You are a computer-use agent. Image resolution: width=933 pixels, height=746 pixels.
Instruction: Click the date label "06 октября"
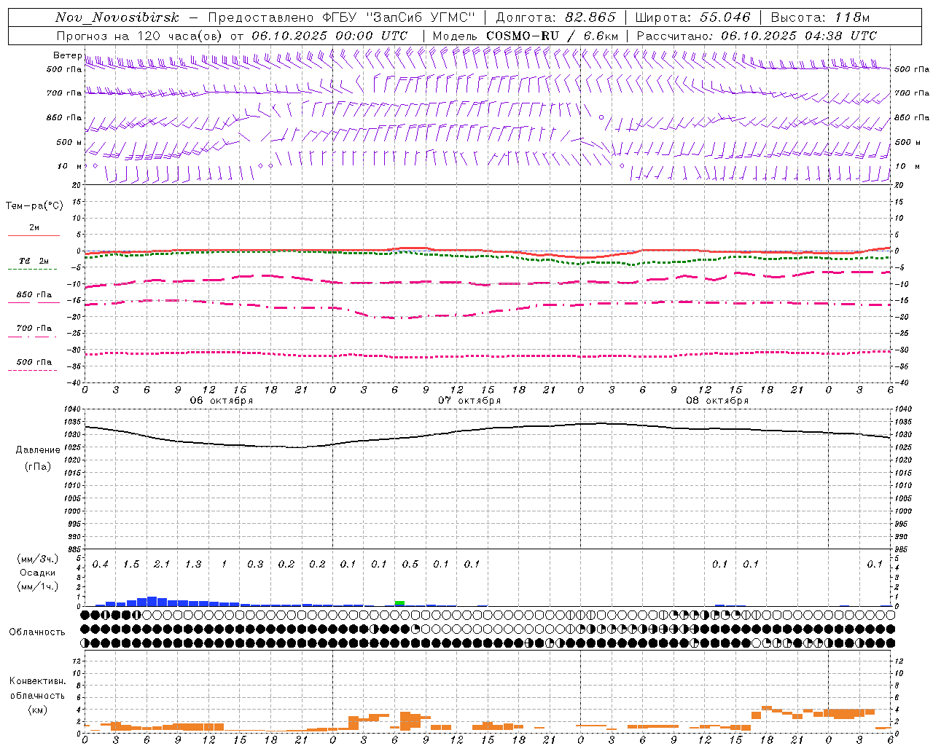click(x=222, y=401)
